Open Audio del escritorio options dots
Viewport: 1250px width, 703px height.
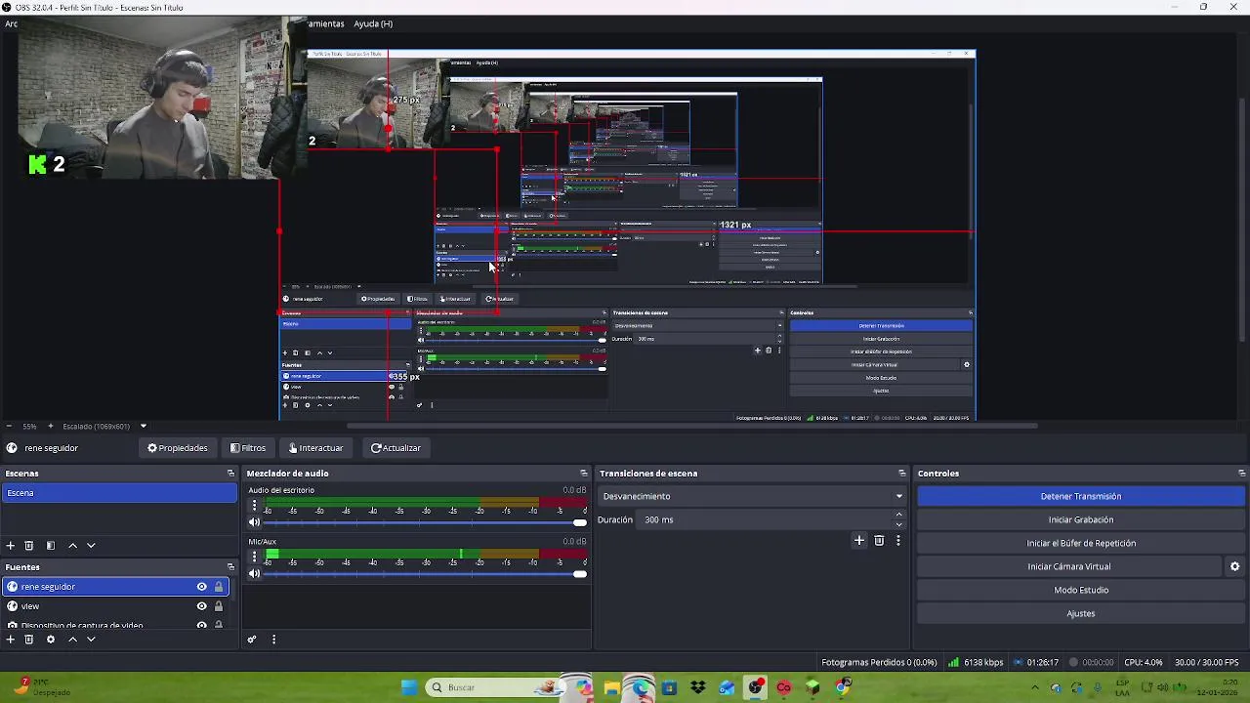(x=254, y=506)
